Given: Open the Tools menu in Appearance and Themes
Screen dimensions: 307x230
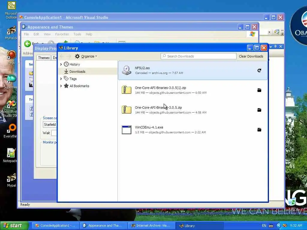Looking at the screenshot, I should tap(77, 34).
